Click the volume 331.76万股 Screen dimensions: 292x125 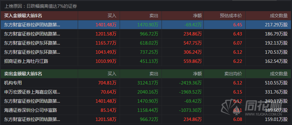[x=276, y=92]
